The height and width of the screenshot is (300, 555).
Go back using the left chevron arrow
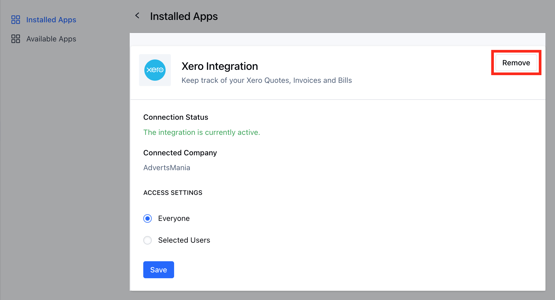point(137,16)
